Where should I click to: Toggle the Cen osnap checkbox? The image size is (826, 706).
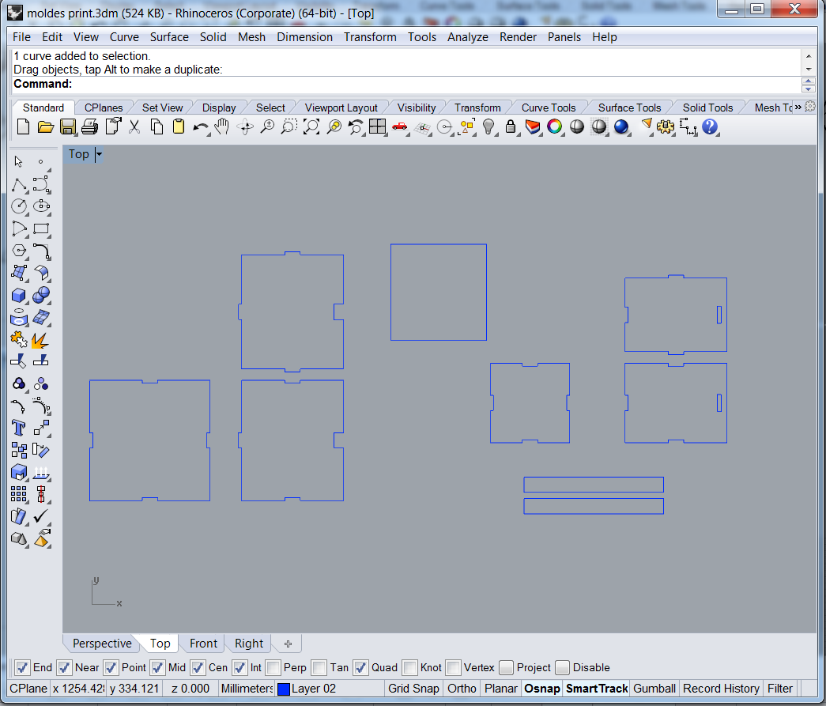click(x=198, y=667)
